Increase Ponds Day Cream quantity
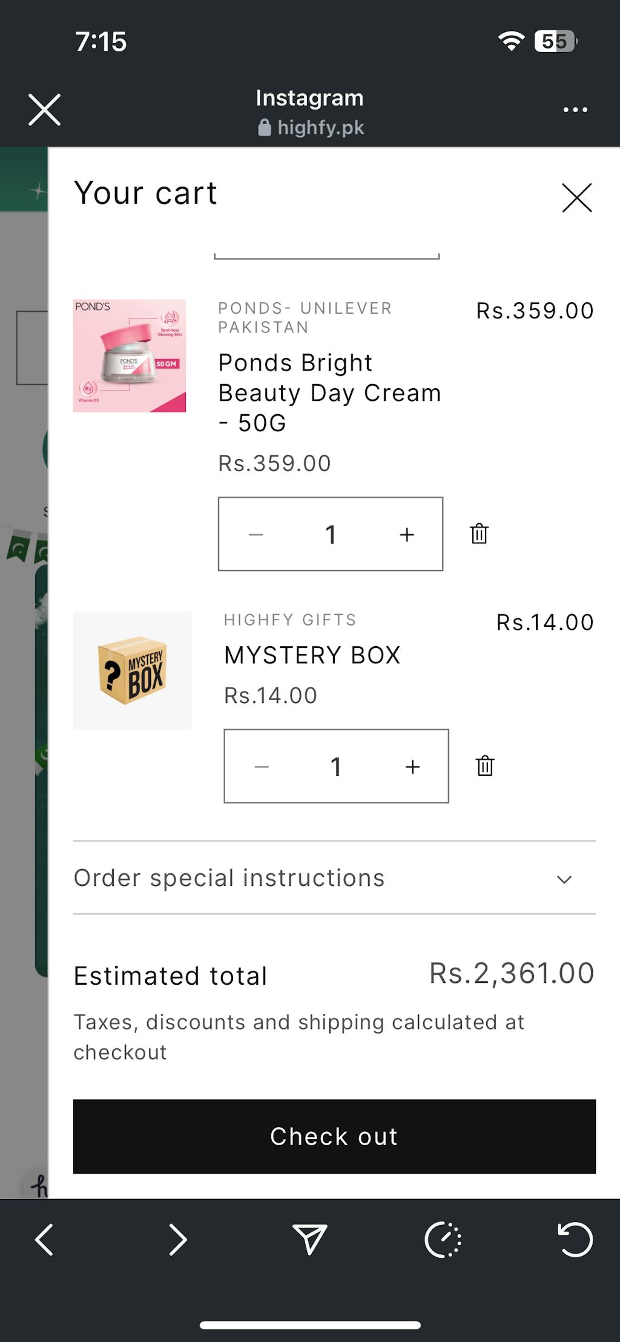 tap(407, 534)
